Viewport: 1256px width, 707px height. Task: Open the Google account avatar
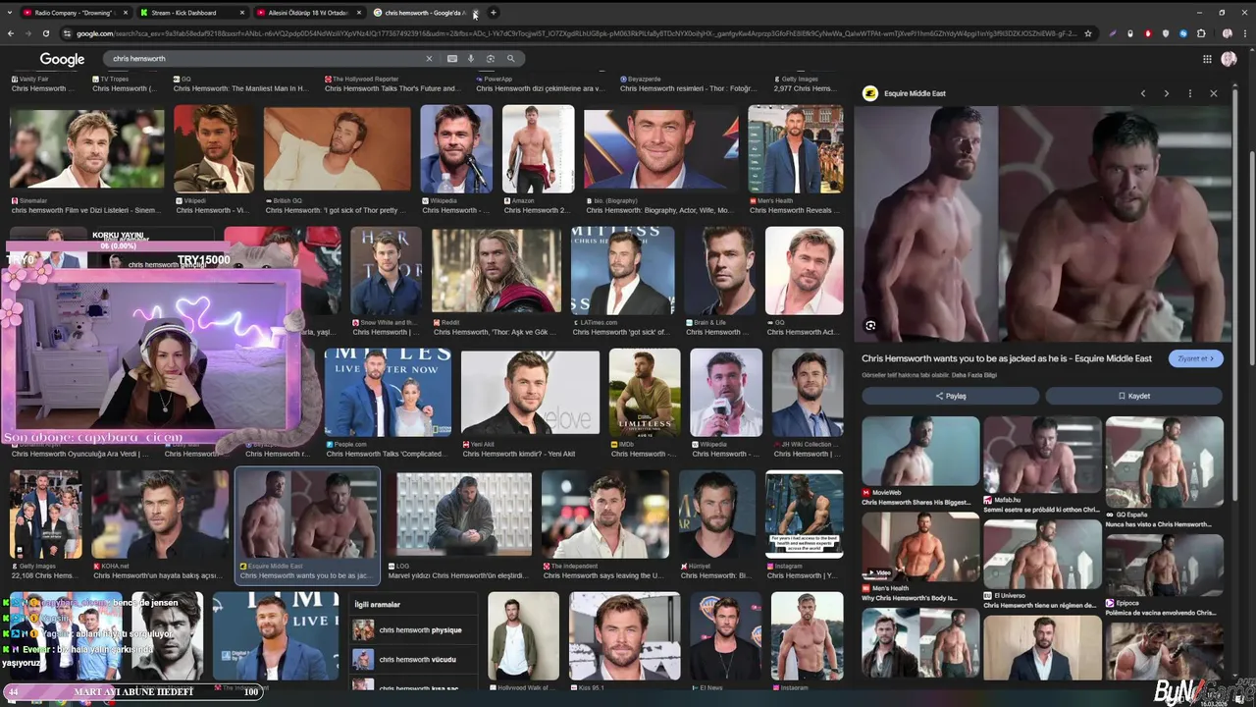click(1229, 59)
